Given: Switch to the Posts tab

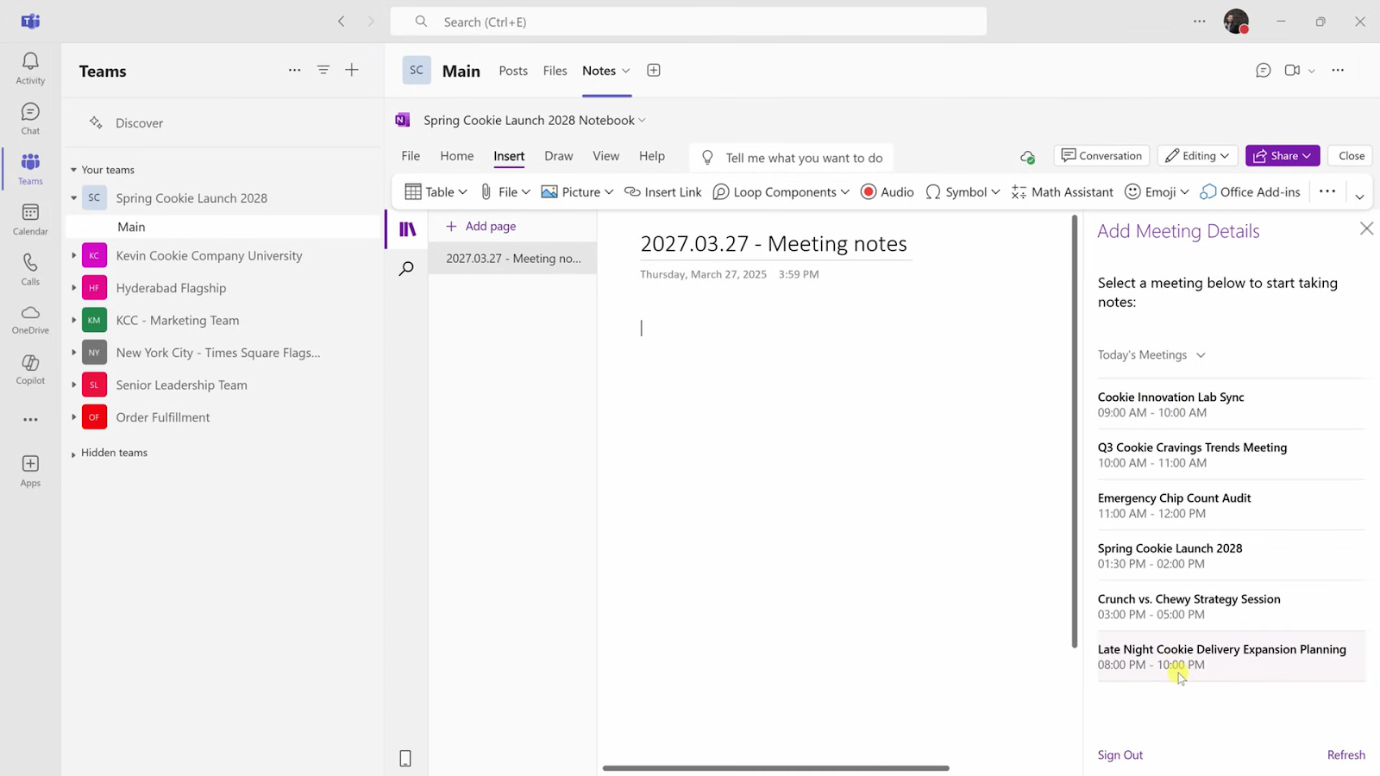Looking at the screenshot, I should [513, 71].
